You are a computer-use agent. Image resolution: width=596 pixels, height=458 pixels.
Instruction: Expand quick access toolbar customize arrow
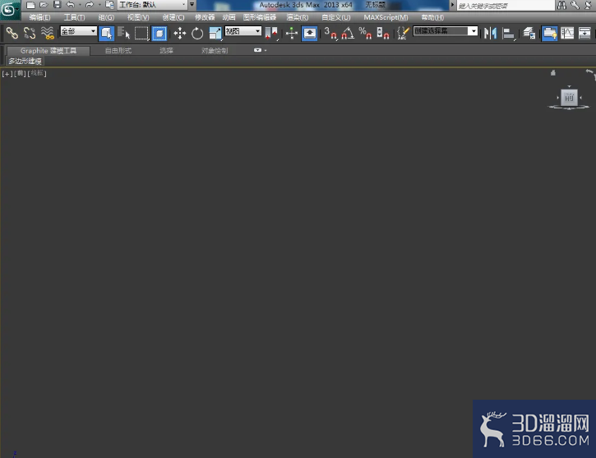point(192,5)
